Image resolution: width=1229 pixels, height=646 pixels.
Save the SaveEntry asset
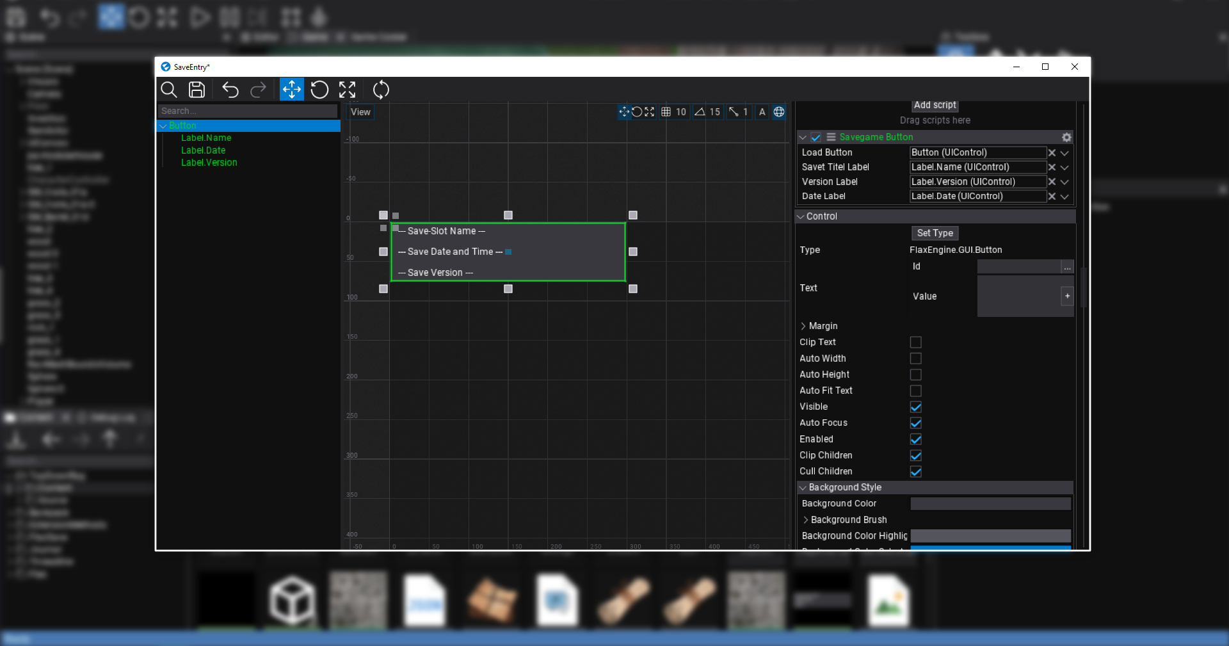(197, 90)
